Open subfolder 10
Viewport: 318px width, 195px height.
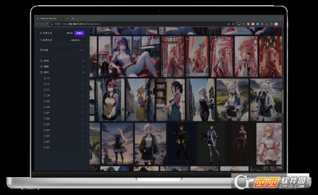click(64, 95)
